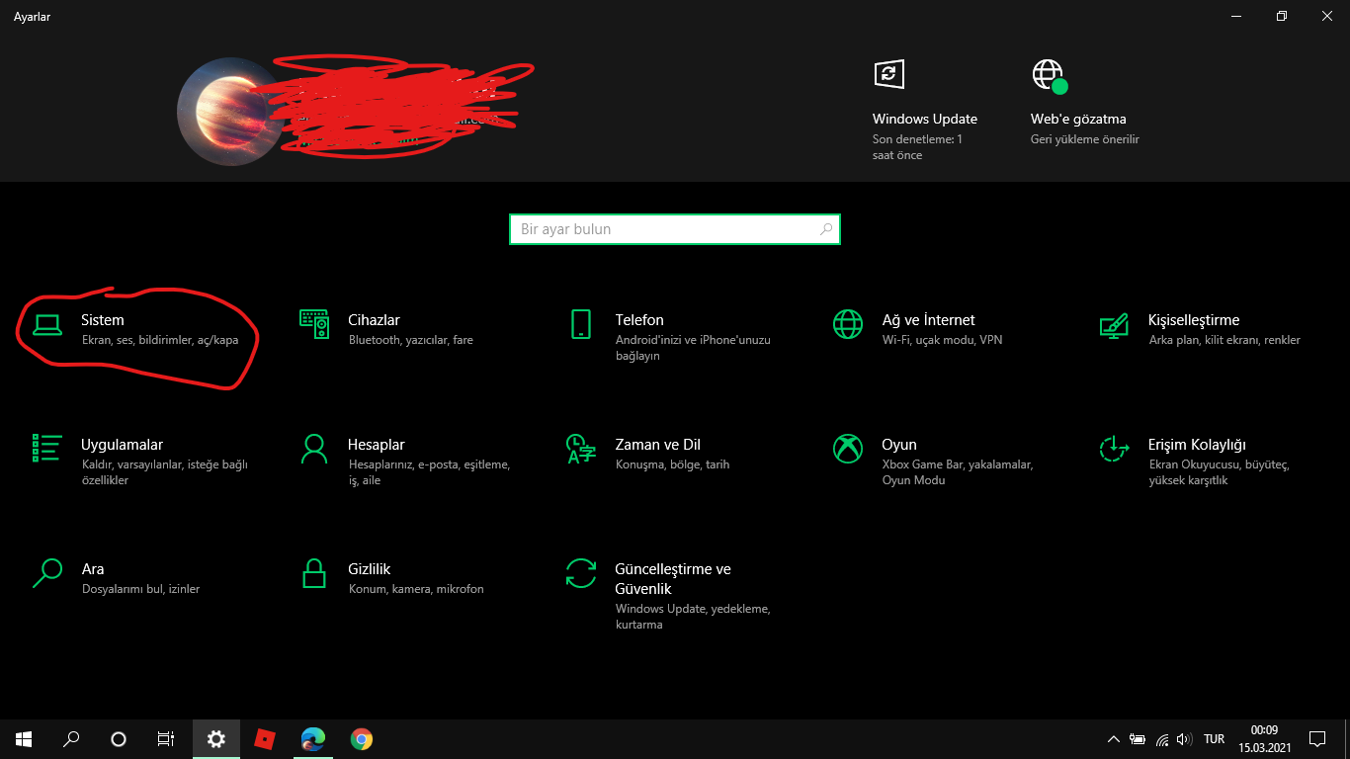Click 'Dosyalarımı bul, izinler' description
1350x759 pixels.
click(x=140, y=589)
